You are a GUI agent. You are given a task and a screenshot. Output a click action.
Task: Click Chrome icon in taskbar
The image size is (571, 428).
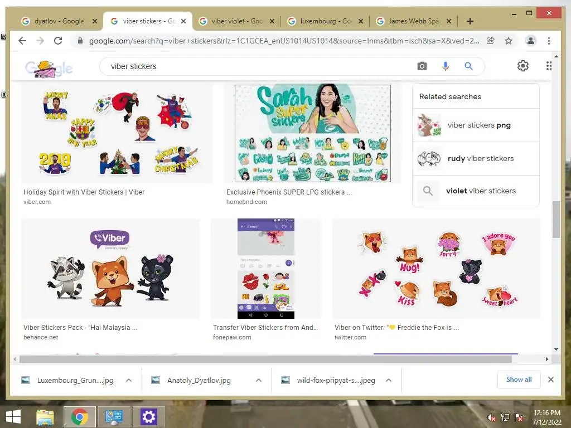pyautogui.click(x=80, y=417)
